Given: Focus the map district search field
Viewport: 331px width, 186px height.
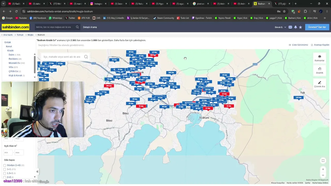Looking at the screenshot, I should coord(62,57).
